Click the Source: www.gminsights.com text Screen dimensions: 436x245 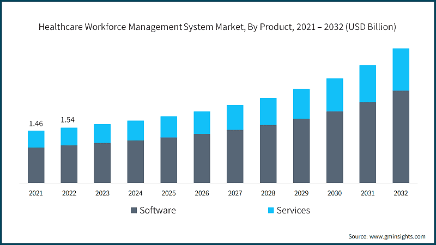pos(387,236)
